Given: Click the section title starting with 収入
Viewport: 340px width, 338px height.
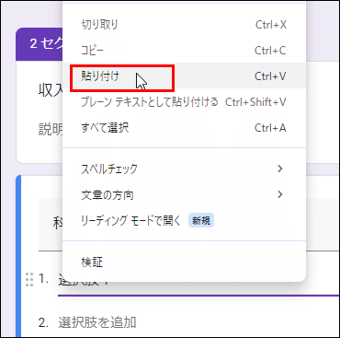Looking at the screenshot, I should [x=51, y=90].
